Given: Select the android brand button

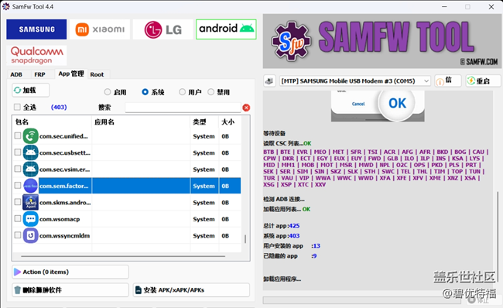Looking at the screenshot, I should pos(226,29).
